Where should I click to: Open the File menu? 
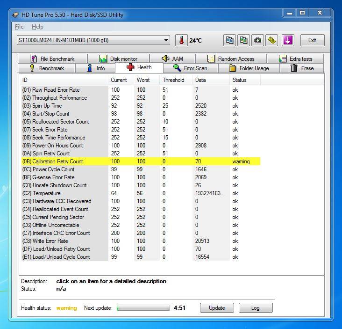point(19,27)
